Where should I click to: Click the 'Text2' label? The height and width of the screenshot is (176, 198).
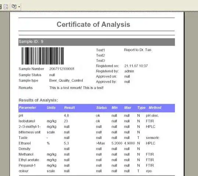[x=100, y=55]
